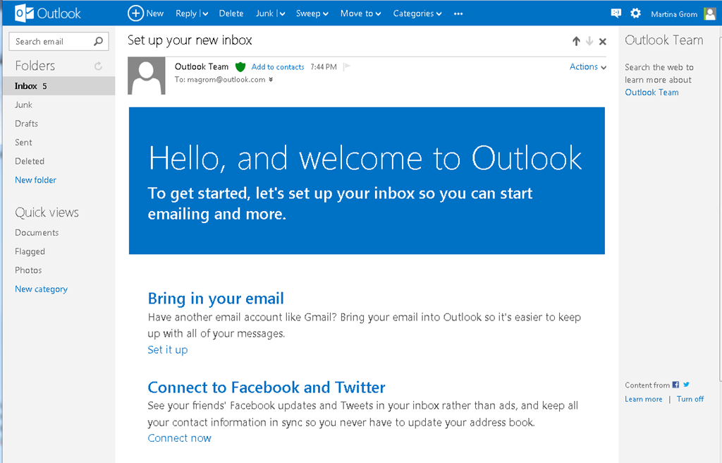This screenshot has width=722, height=463.
Task: Compose a new email with New
Action: [x=145, y=13]
